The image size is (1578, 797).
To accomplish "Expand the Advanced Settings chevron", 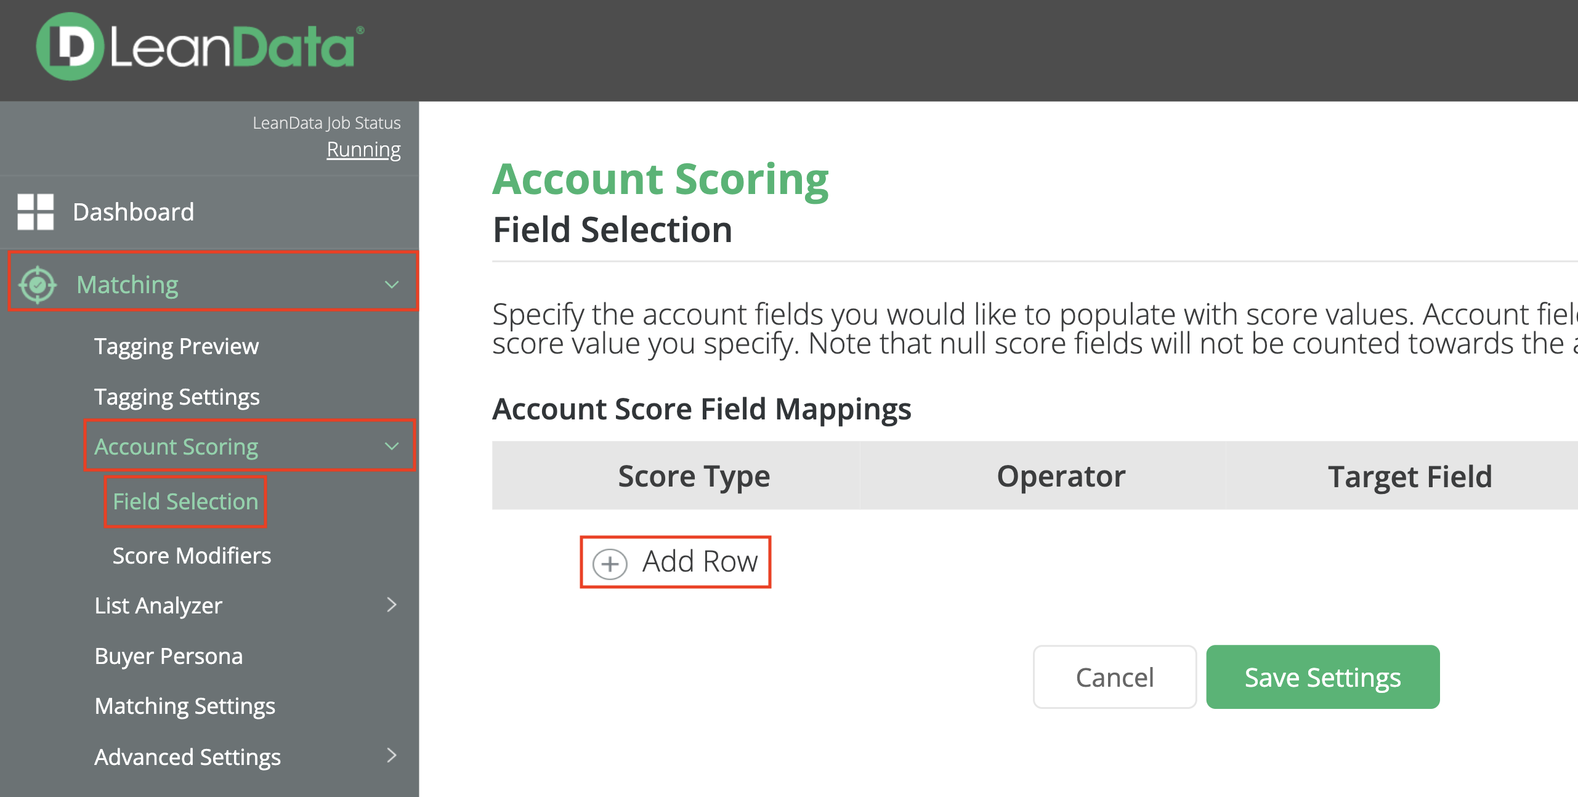I will point(392,756).
